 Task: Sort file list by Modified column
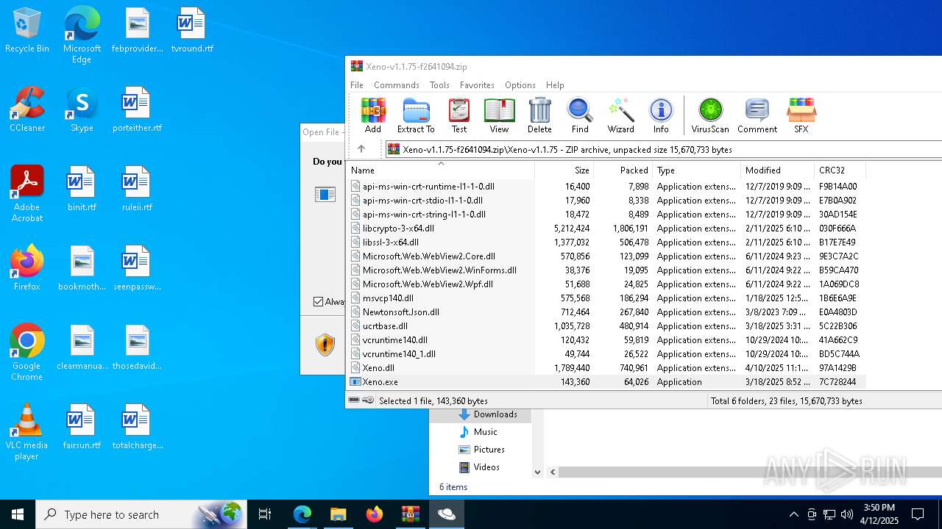[x=777, y=170]
